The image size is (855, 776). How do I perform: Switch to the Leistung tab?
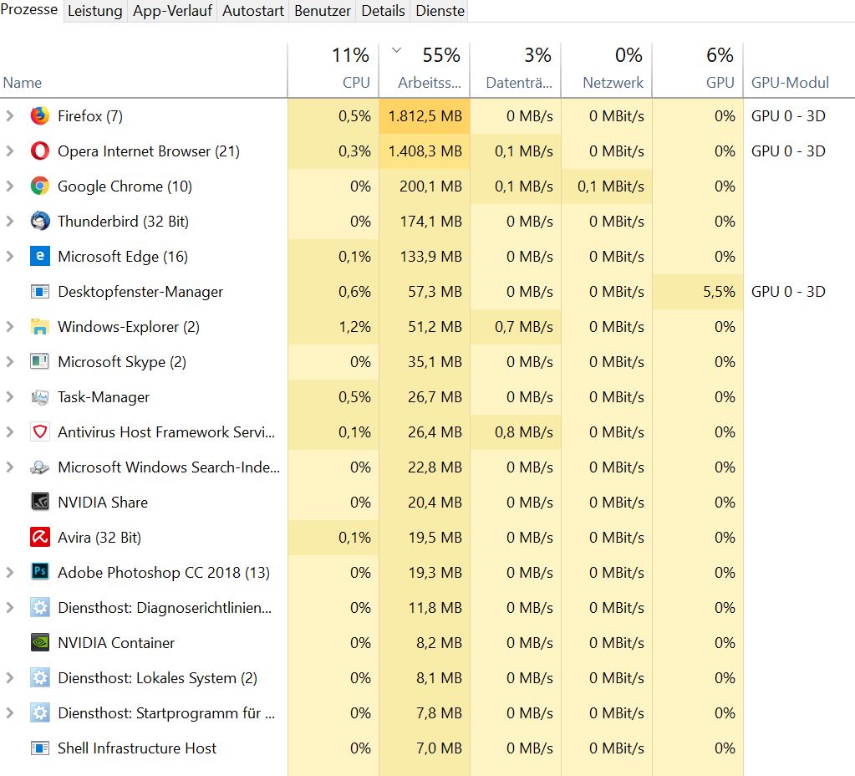pyautogui.click(x=95, y=11)
